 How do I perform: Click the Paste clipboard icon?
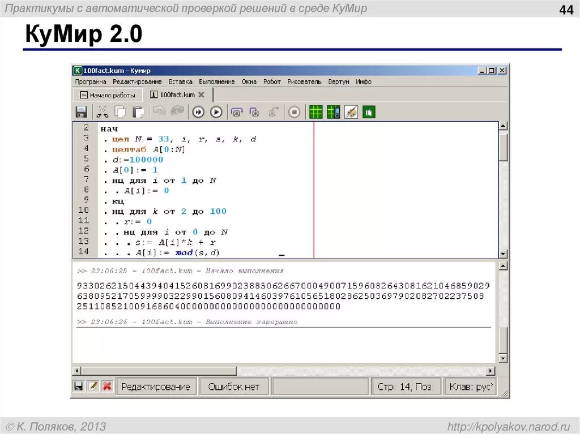[138, 112]
